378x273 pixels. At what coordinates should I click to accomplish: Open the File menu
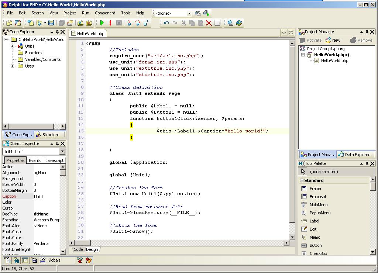click(x=10, y=13)
